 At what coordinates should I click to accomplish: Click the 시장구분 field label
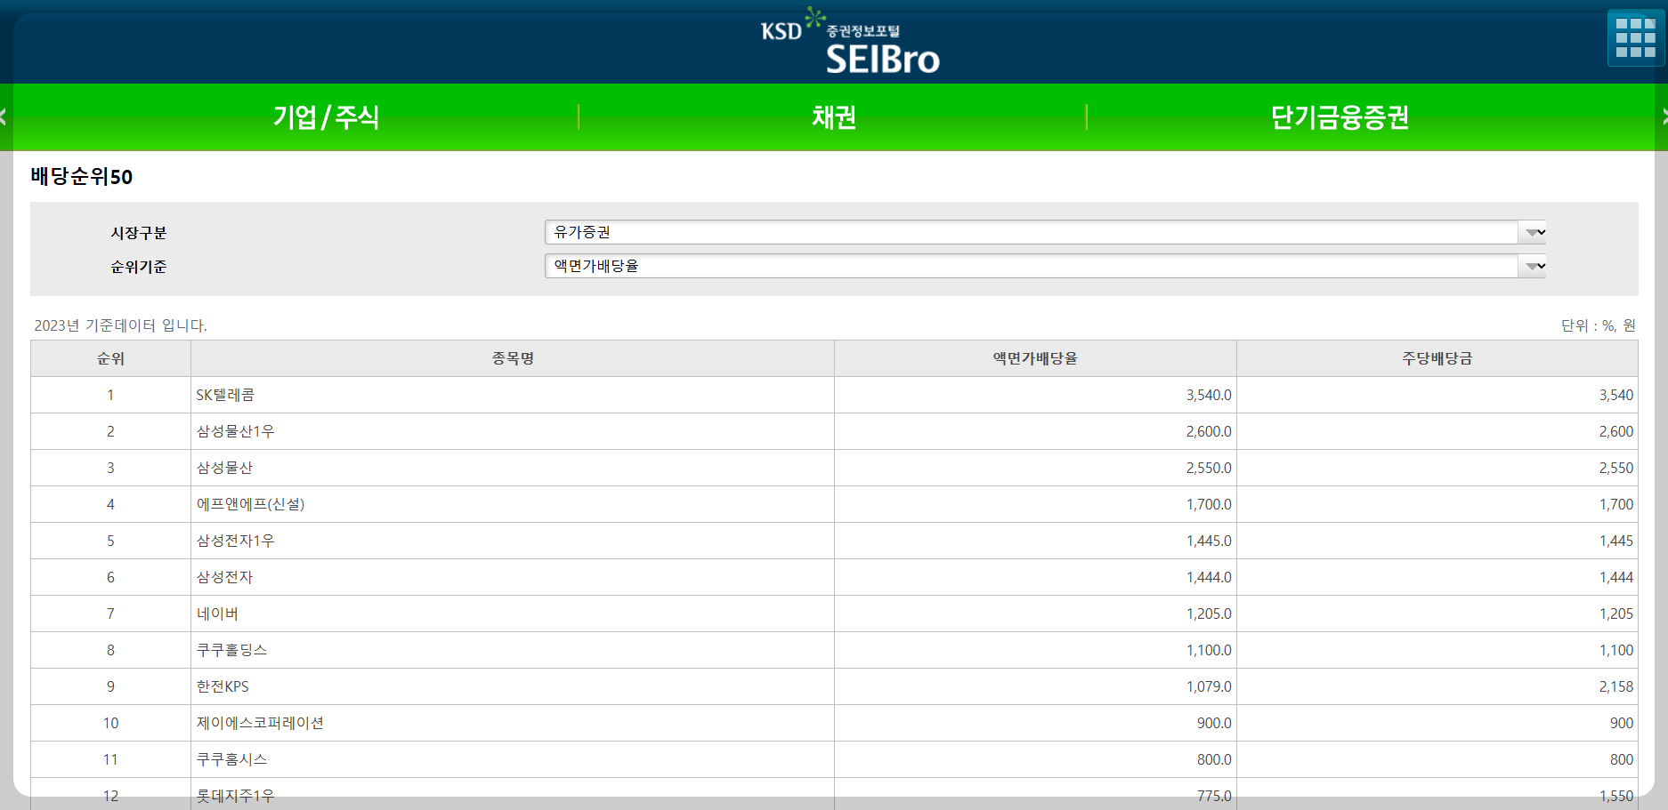point(138,233)
